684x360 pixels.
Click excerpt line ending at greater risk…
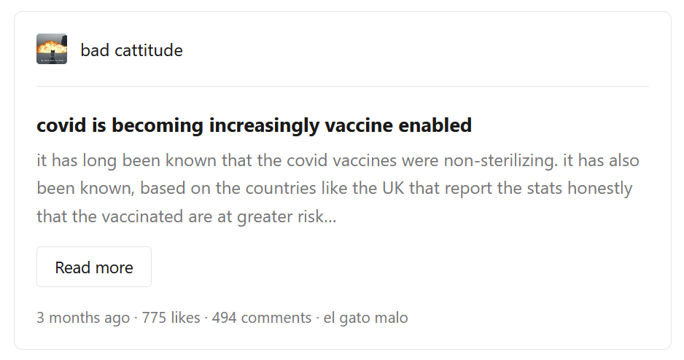(x=186, y=216)
